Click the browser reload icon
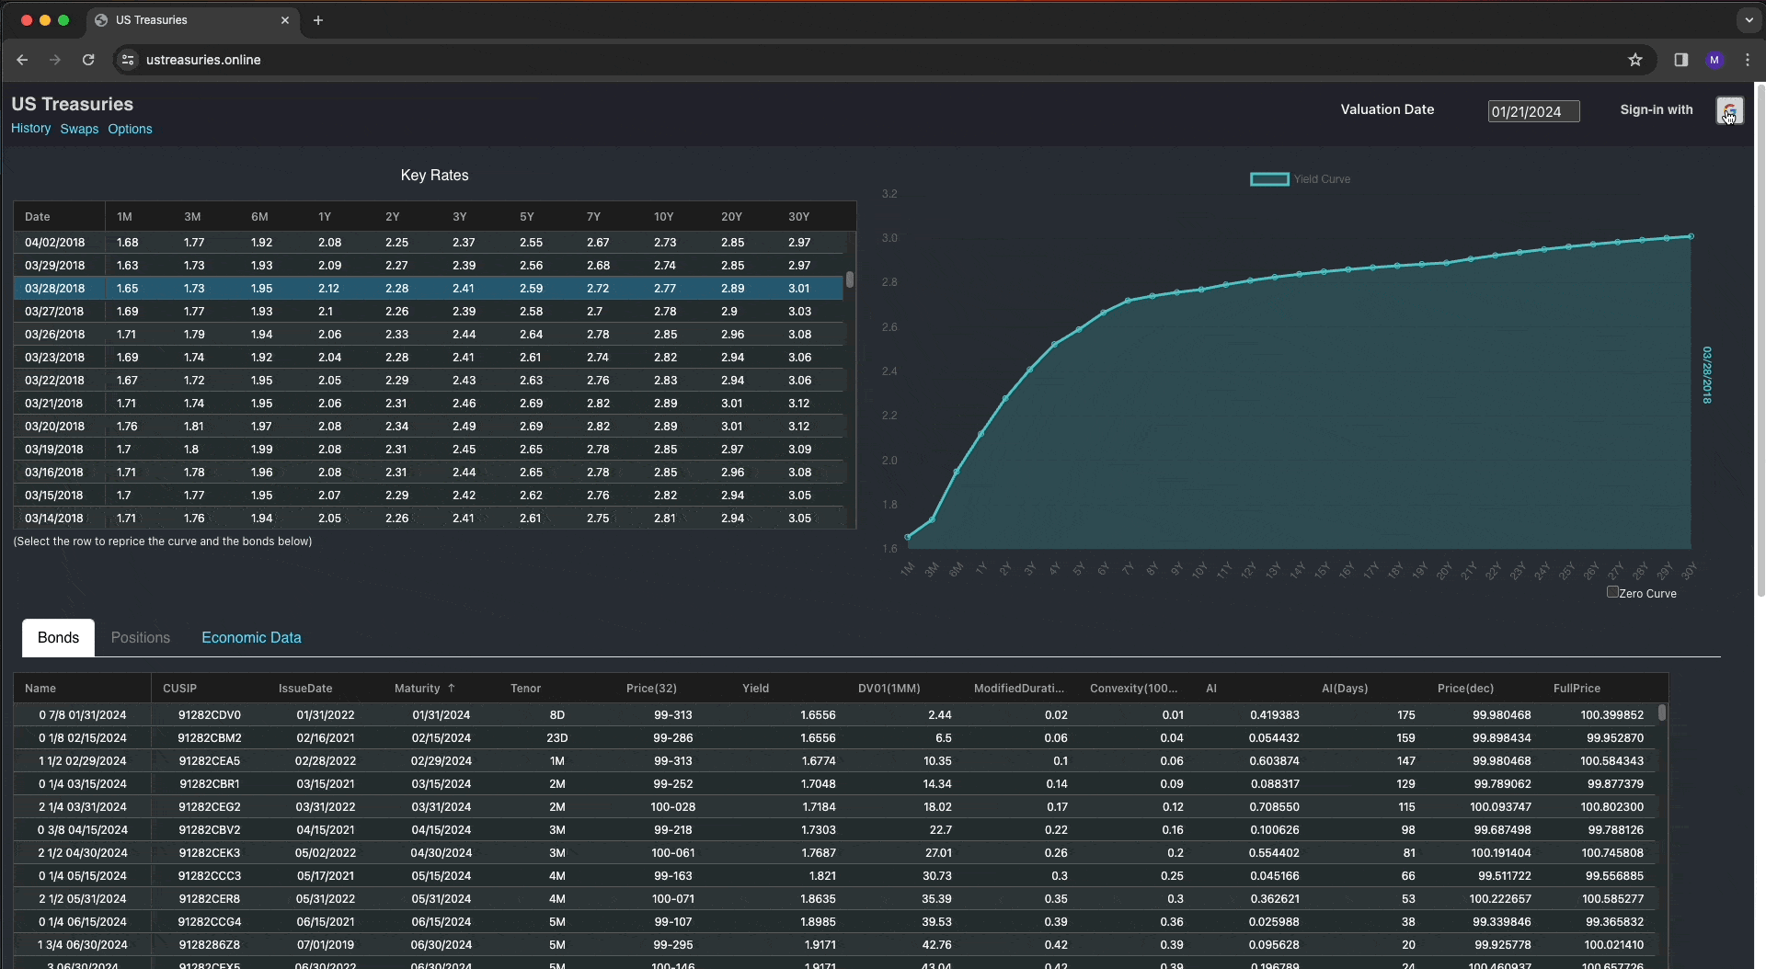Image resolution: width=1766 pixels, height=969 pixels. pos(88,60)
